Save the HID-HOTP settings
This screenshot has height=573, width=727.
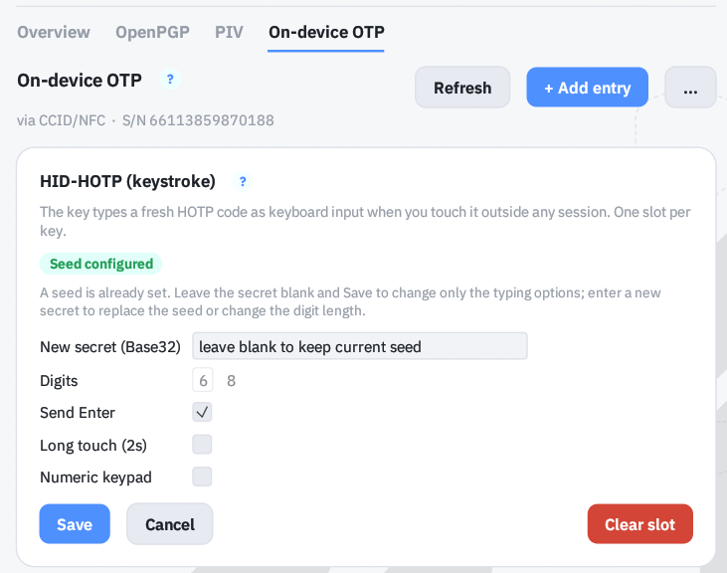pyautogui.click(x=75, y=524)
